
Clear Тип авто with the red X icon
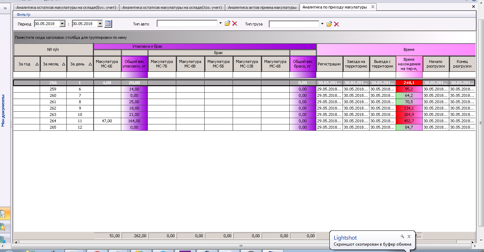click(234, 24)
